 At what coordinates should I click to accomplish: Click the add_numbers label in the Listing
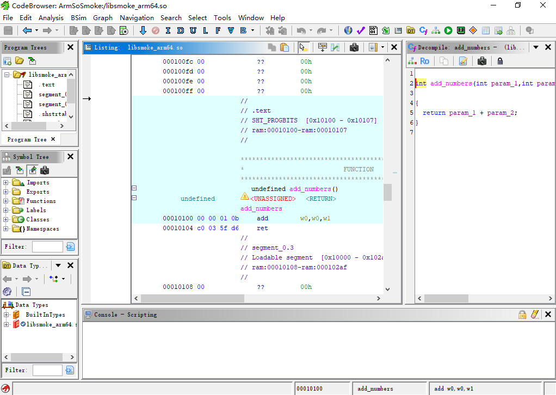[261, 208]
